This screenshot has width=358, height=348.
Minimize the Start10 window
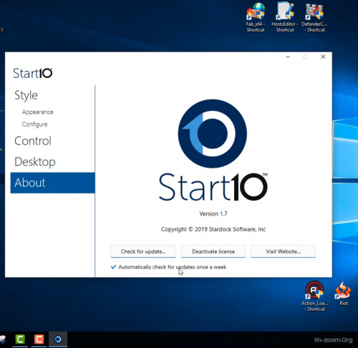click(288, 57)
